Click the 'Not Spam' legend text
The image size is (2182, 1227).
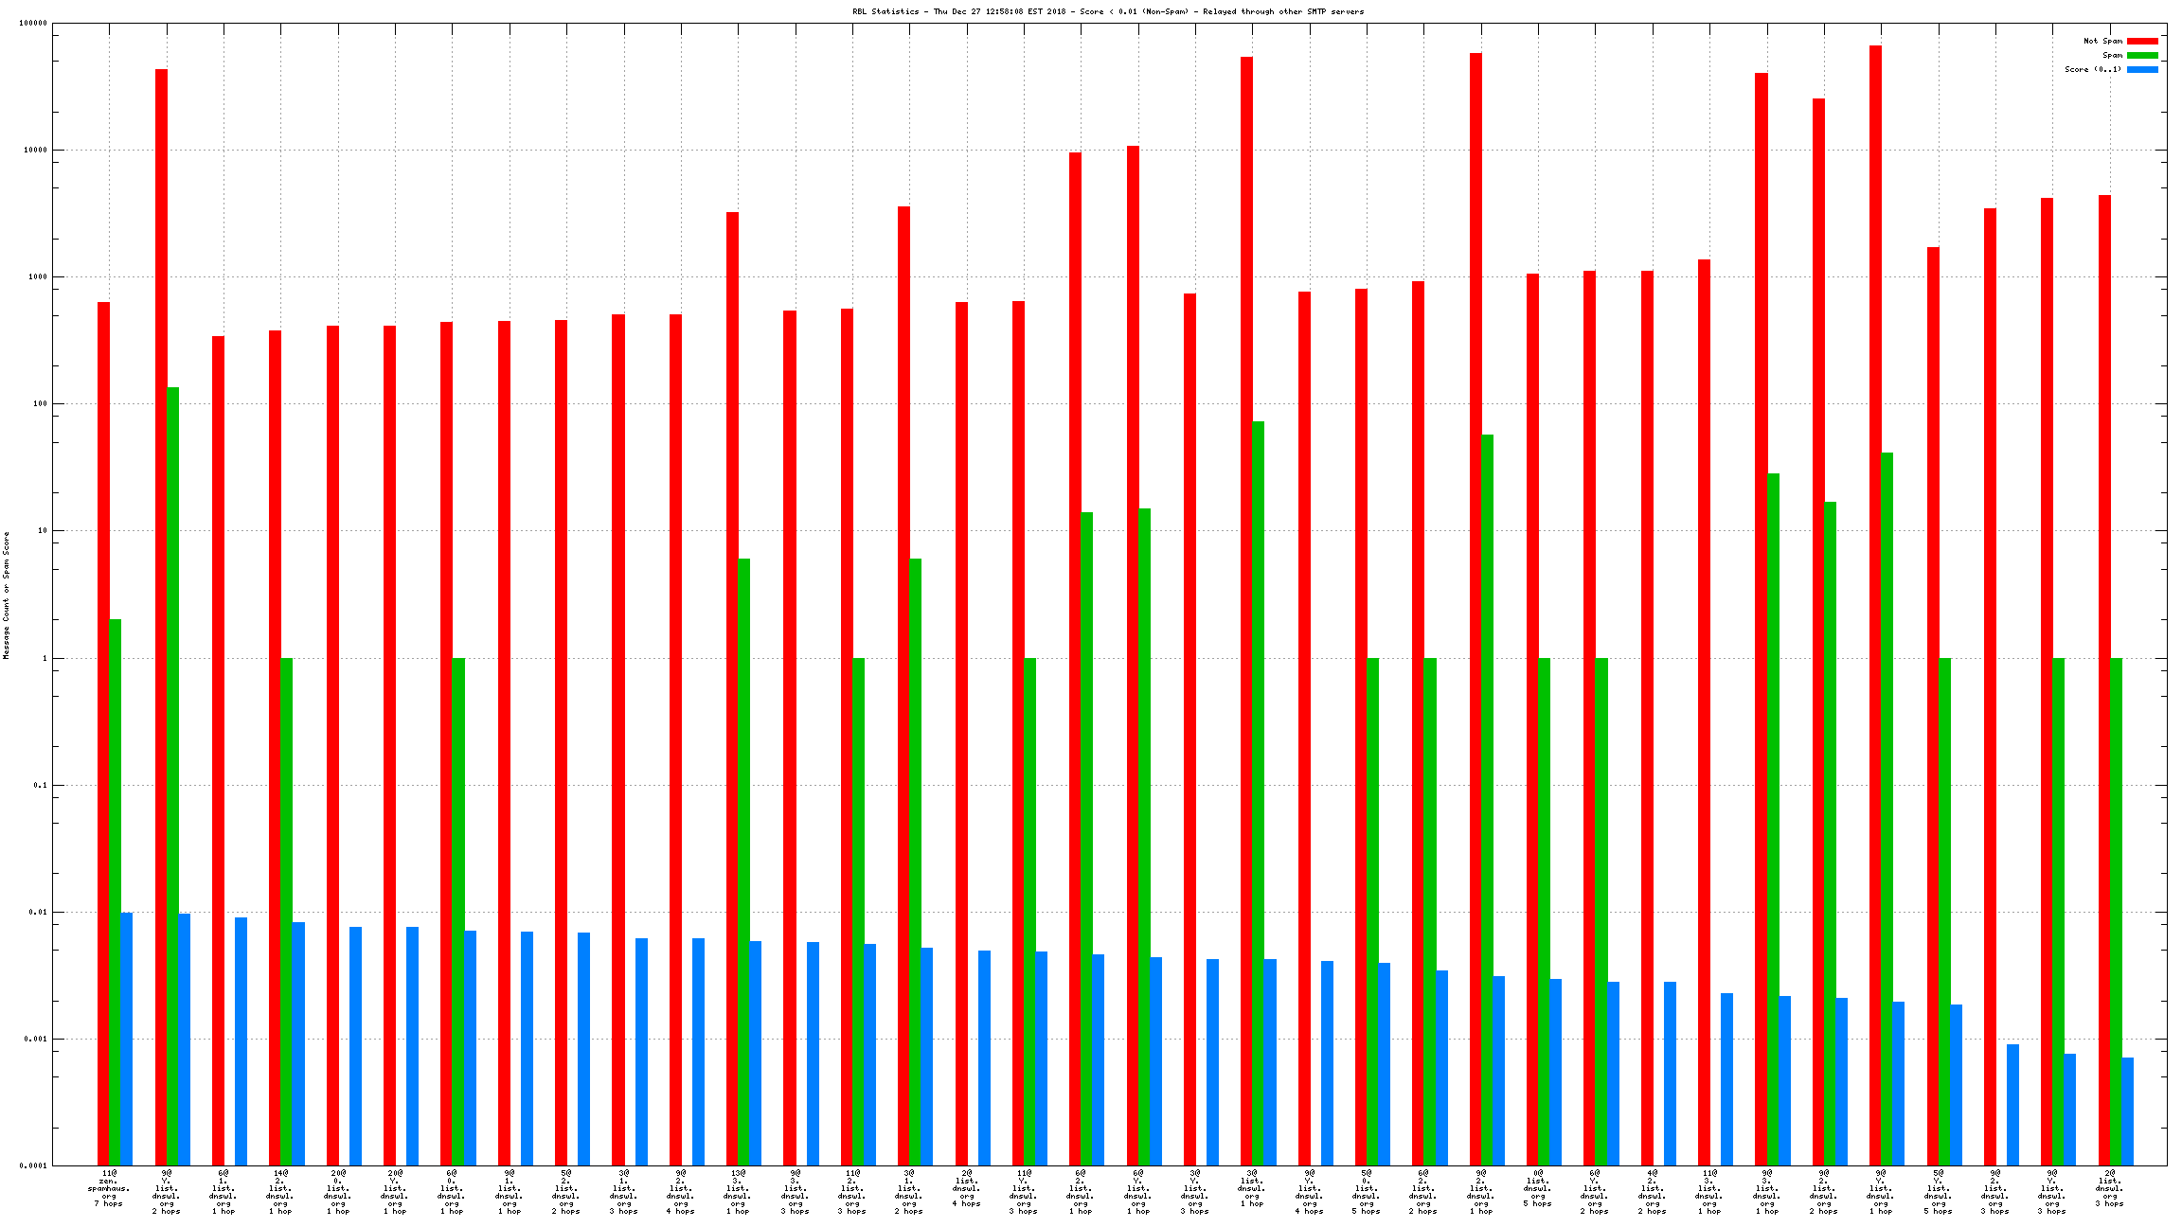[x=2102, y=41]
